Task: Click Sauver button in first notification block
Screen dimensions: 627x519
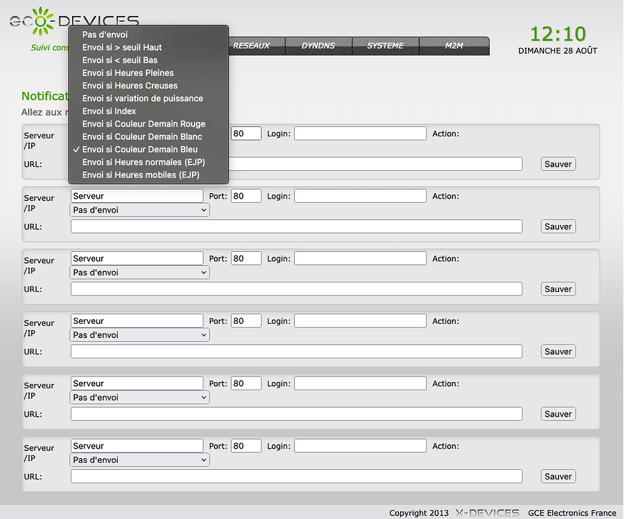Action: 558,164
